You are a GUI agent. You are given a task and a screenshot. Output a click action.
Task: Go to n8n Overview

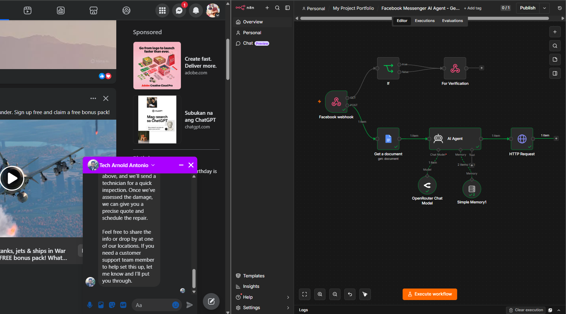click(263, 22)
